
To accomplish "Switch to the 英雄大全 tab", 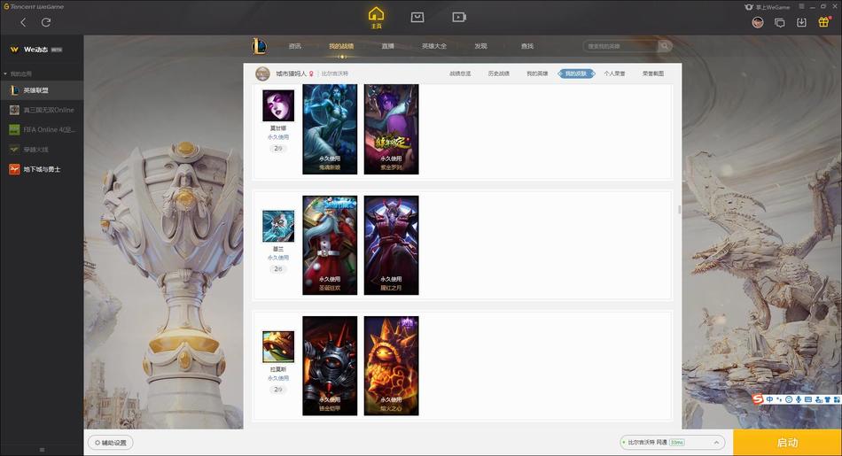I will click(x=434, y=46).
